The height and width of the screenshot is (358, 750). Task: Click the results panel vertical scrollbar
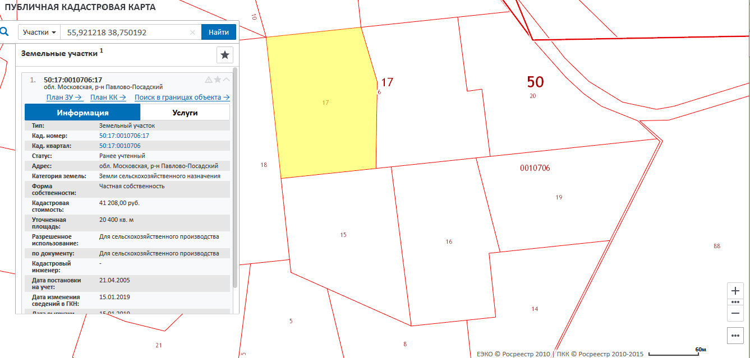(x=235, y=179)
